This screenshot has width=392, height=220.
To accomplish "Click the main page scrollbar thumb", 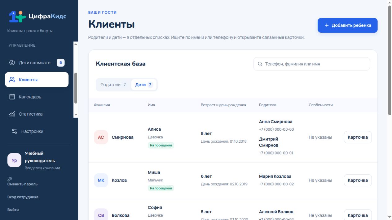I will [390, 60].
